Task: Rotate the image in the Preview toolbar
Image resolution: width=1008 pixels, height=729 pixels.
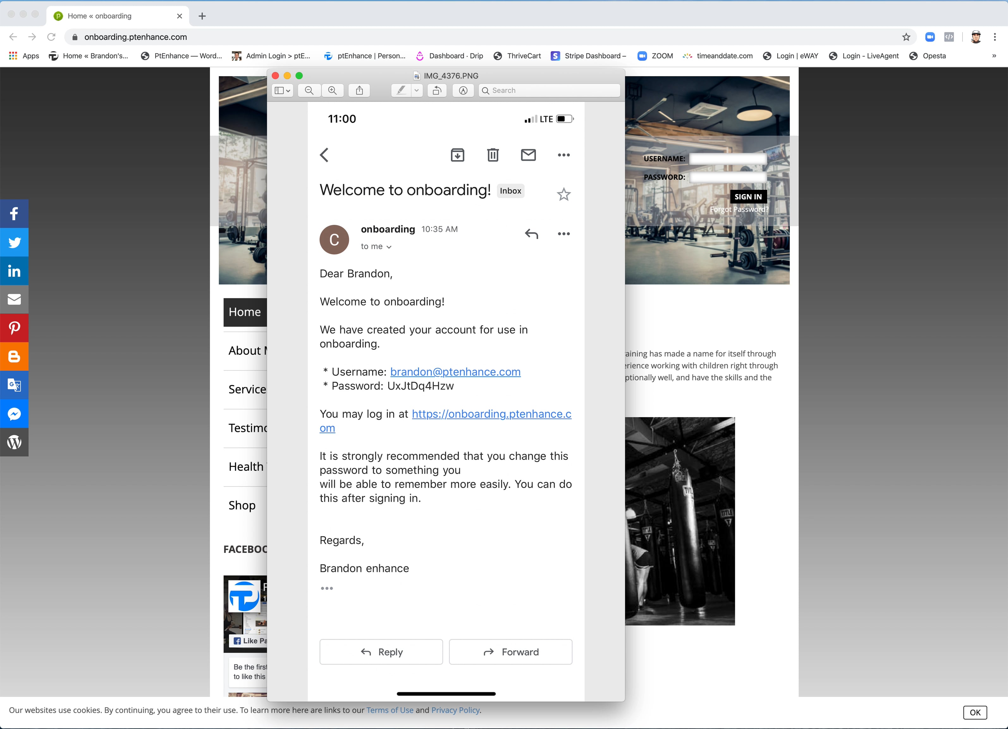Action: pos(437,90)
